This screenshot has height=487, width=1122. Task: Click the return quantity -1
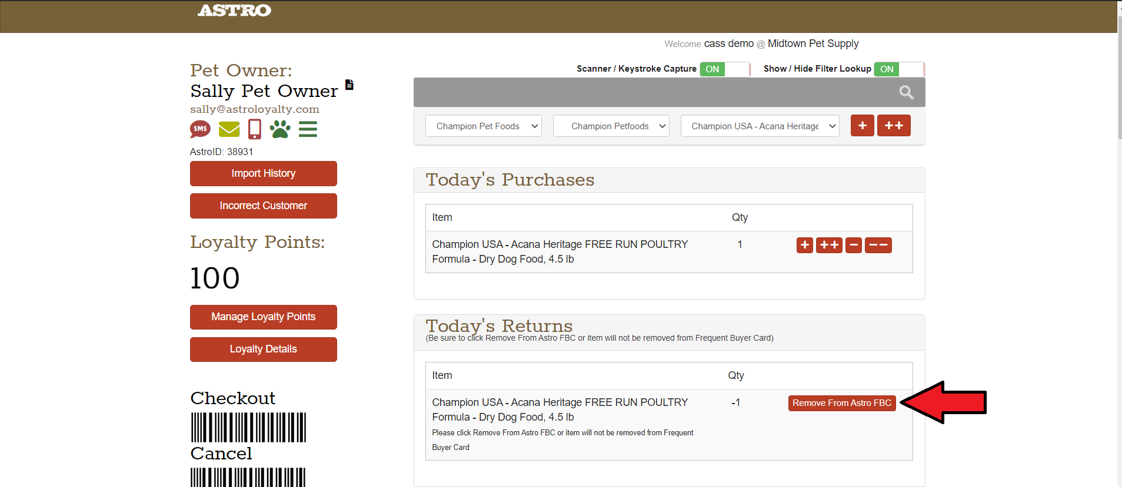735,402
